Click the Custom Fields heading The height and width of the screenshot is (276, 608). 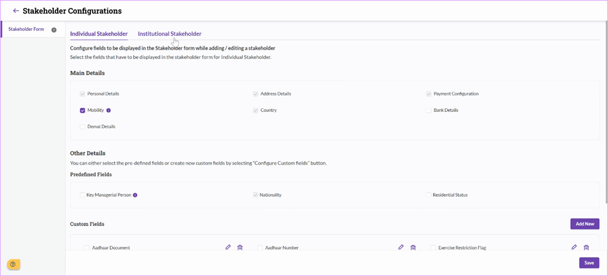point(87,224)
